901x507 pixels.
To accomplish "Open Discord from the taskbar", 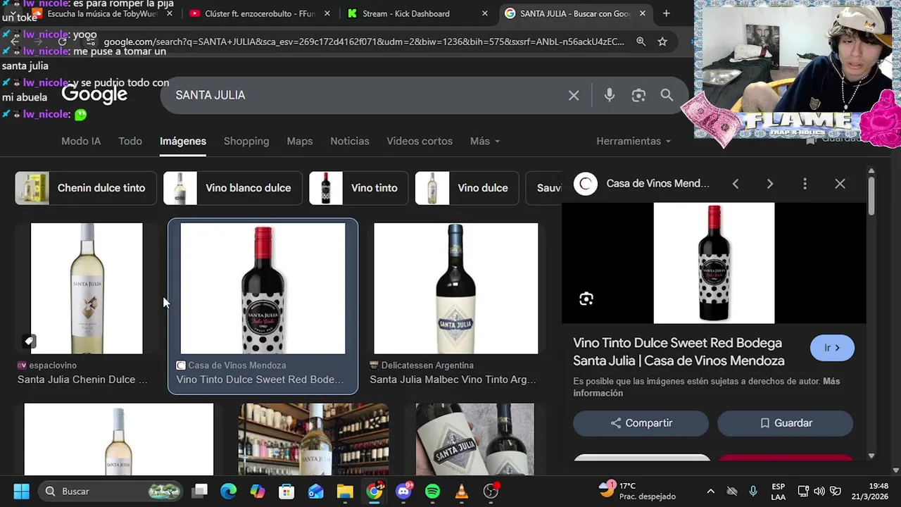I will (x=404, y=491).
